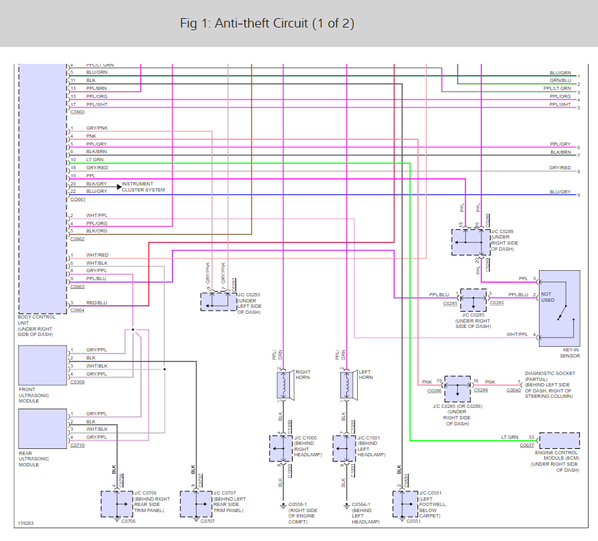Click the J/C C0551 left footwell junction
Image resolution: width=598 pixels, height=541 pixels.
405,504
